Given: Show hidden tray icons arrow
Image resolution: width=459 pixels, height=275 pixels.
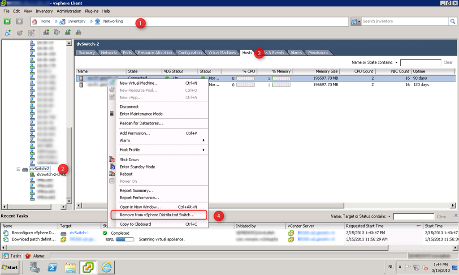Looking at the screenshot, I should point(400,267).
